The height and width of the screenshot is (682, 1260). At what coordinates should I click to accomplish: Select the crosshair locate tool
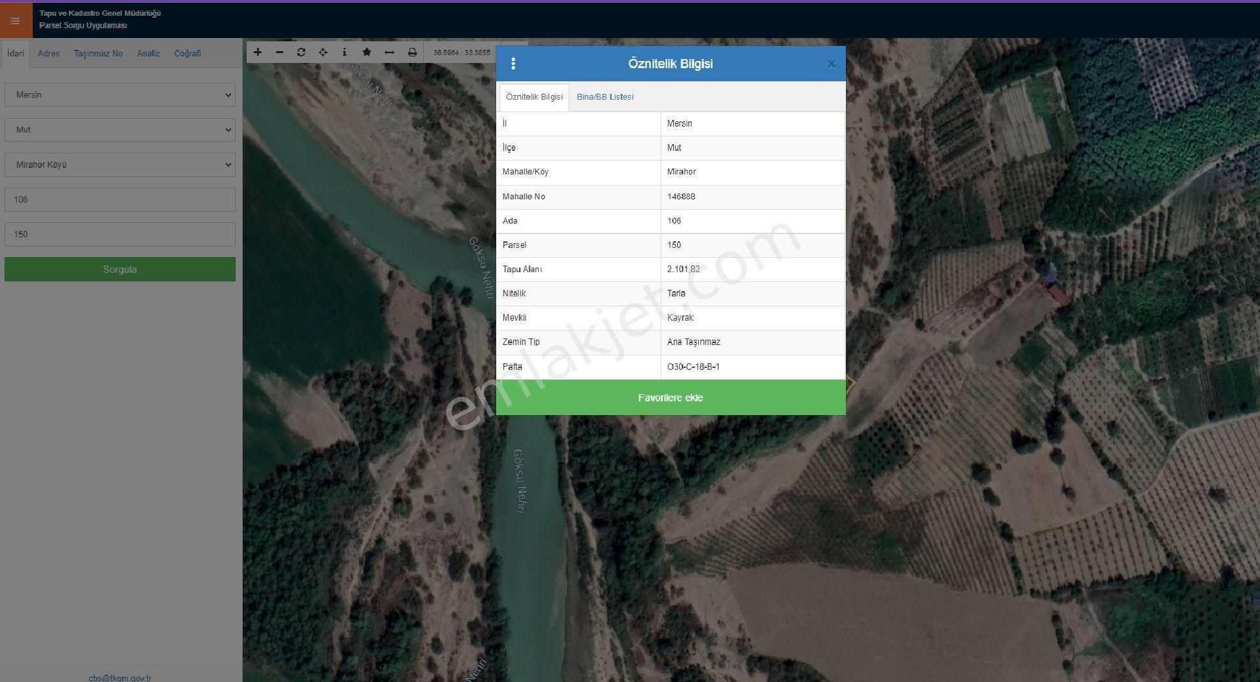pos(323,52)
